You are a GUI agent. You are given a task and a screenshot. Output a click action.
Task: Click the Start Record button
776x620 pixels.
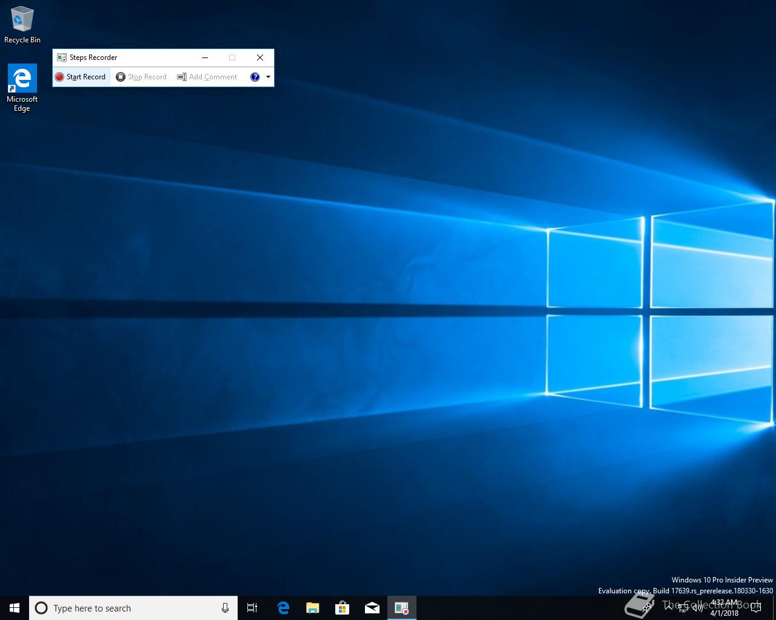81,77
